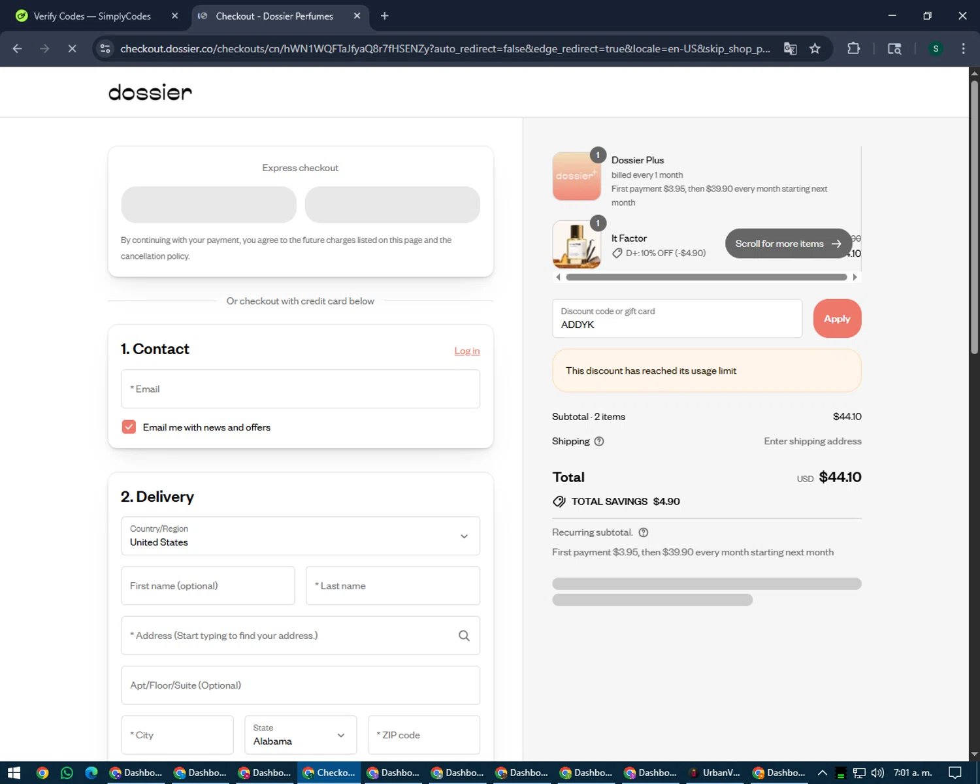Viewport: 980px width, 784px height.
Task: Click the Recurring subtotal help icon
Action: [644, 532]
